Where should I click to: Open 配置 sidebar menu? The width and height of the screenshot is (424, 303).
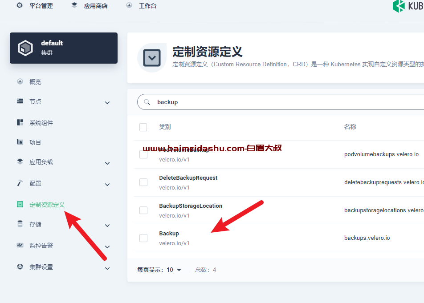point(35,183)
